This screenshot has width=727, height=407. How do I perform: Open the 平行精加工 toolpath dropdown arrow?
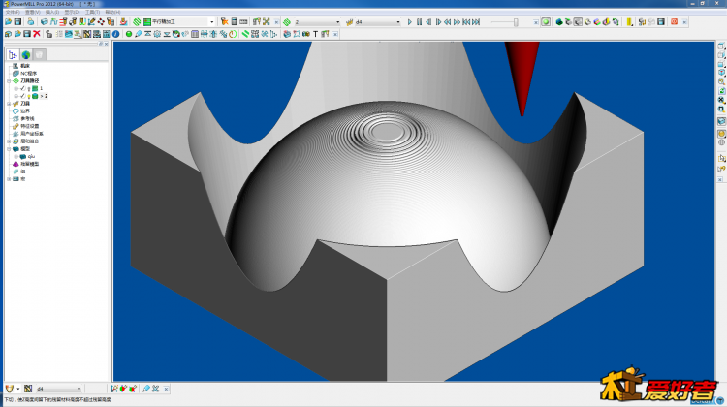tap(212, 21)
